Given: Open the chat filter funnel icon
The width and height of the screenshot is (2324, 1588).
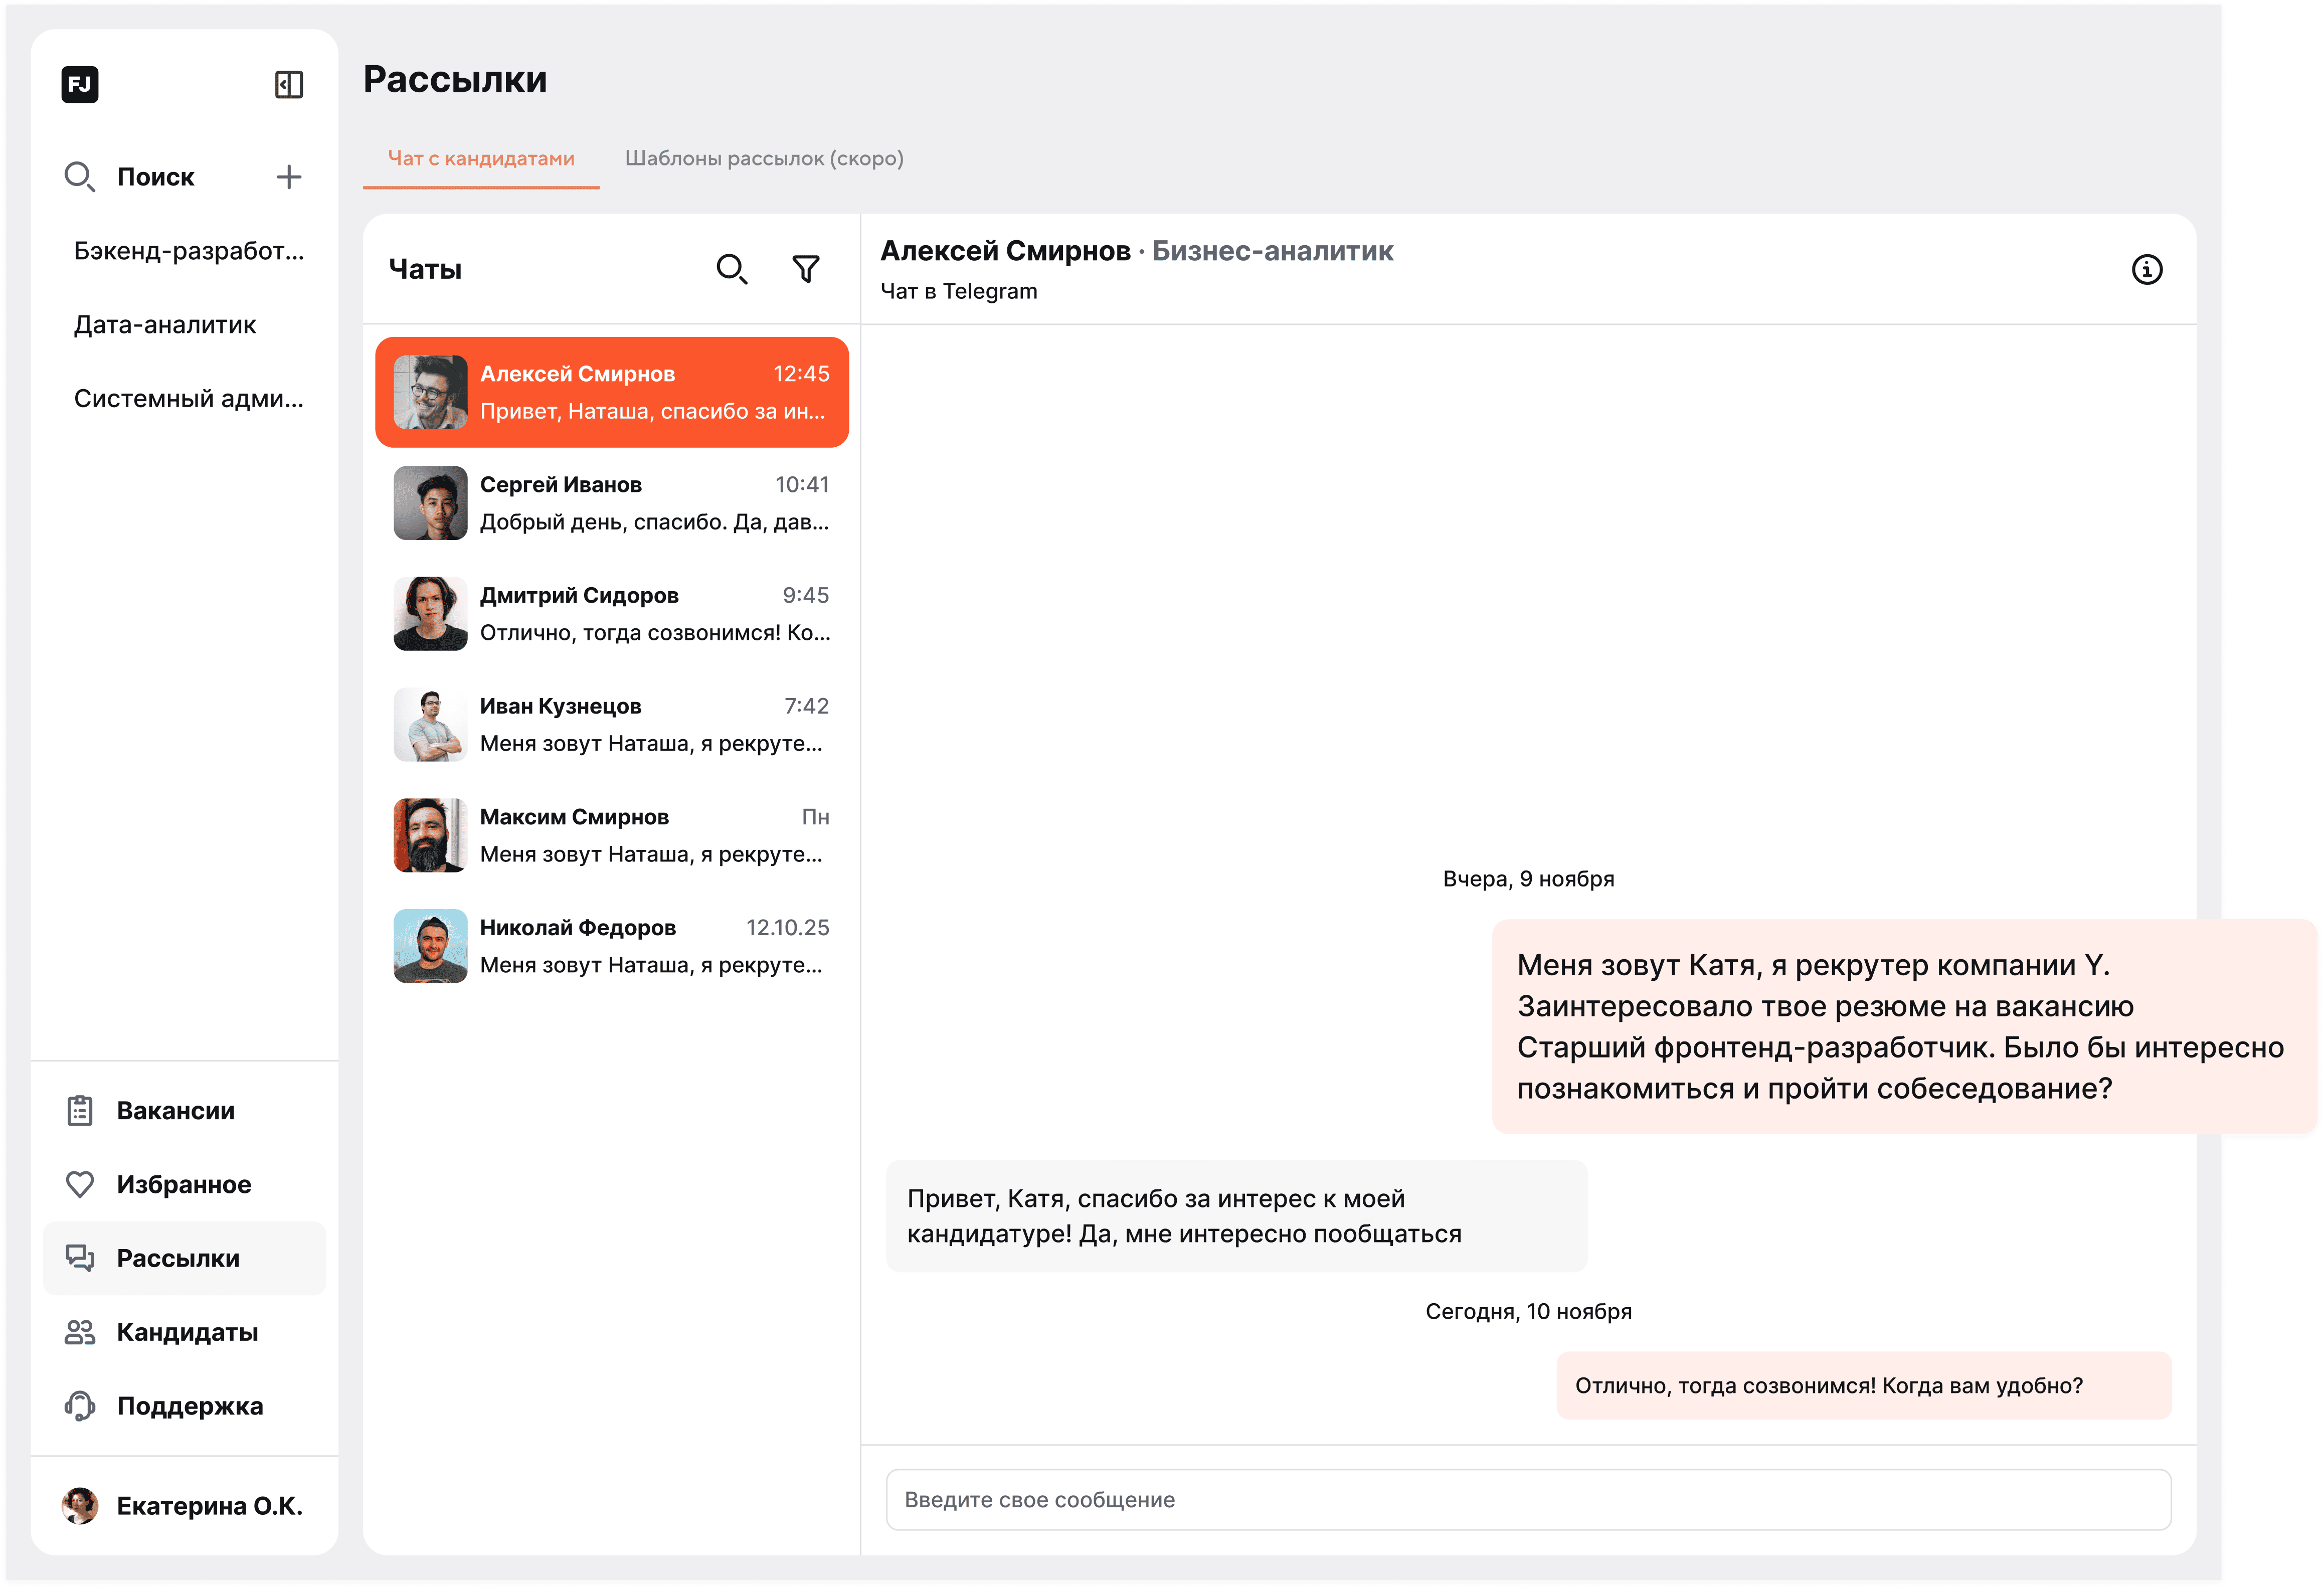Looking at the screenshot, I should coord(806,269).
